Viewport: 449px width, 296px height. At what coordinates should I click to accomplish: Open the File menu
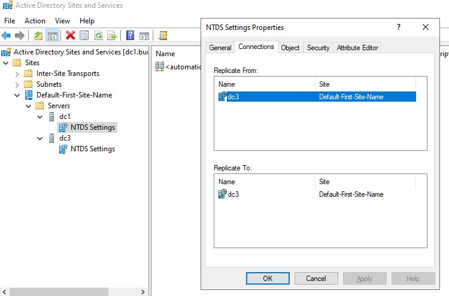click(x=10, y=21)
